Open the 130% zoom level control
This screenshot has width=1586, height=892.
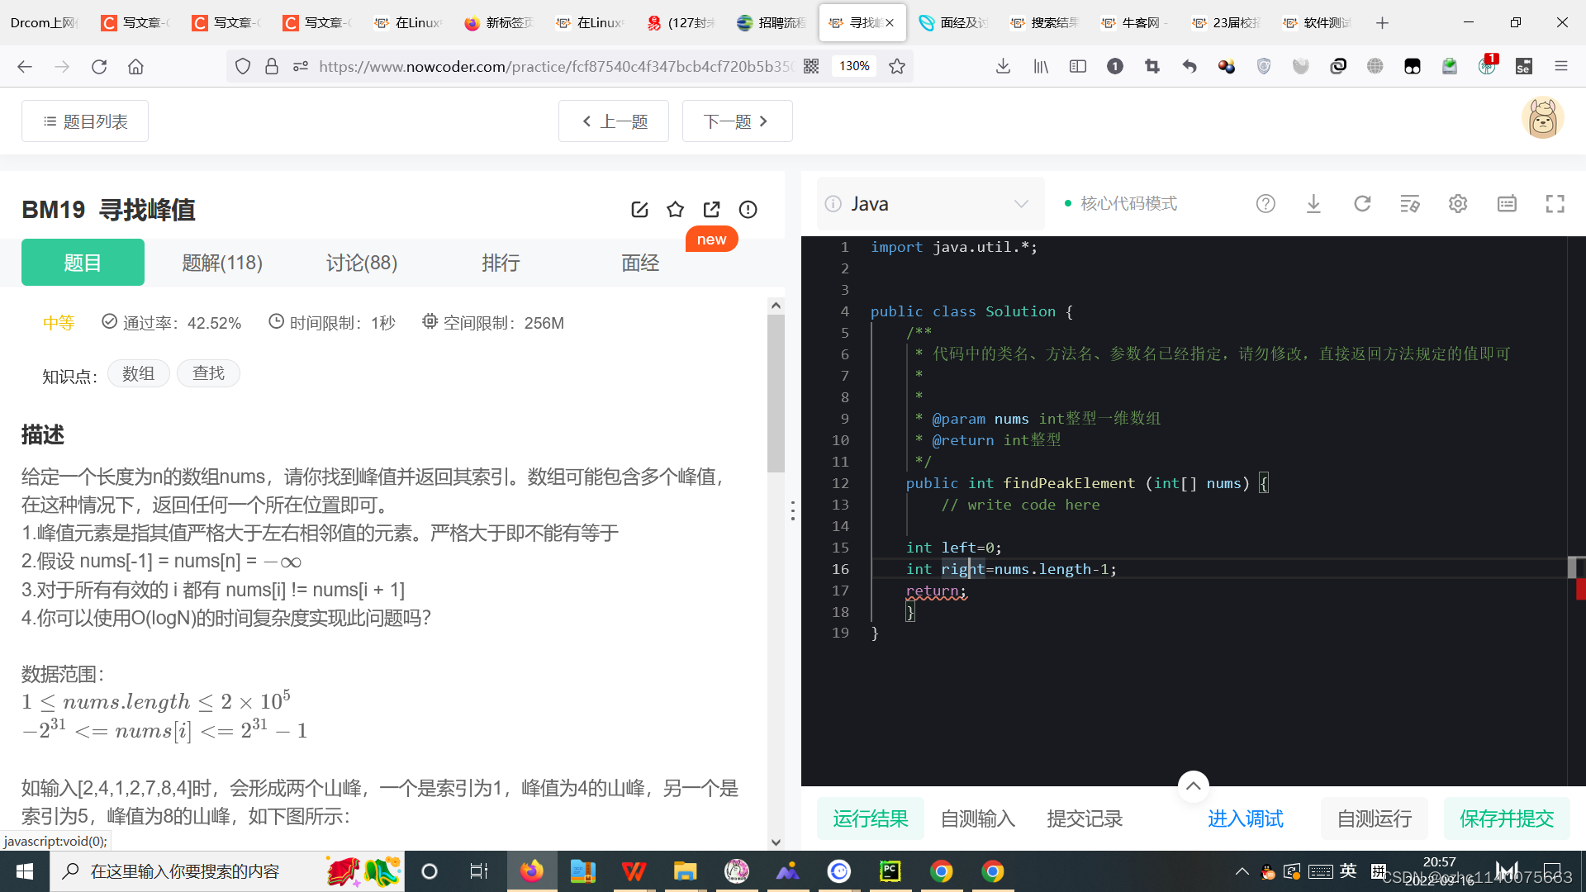point(853,66)
